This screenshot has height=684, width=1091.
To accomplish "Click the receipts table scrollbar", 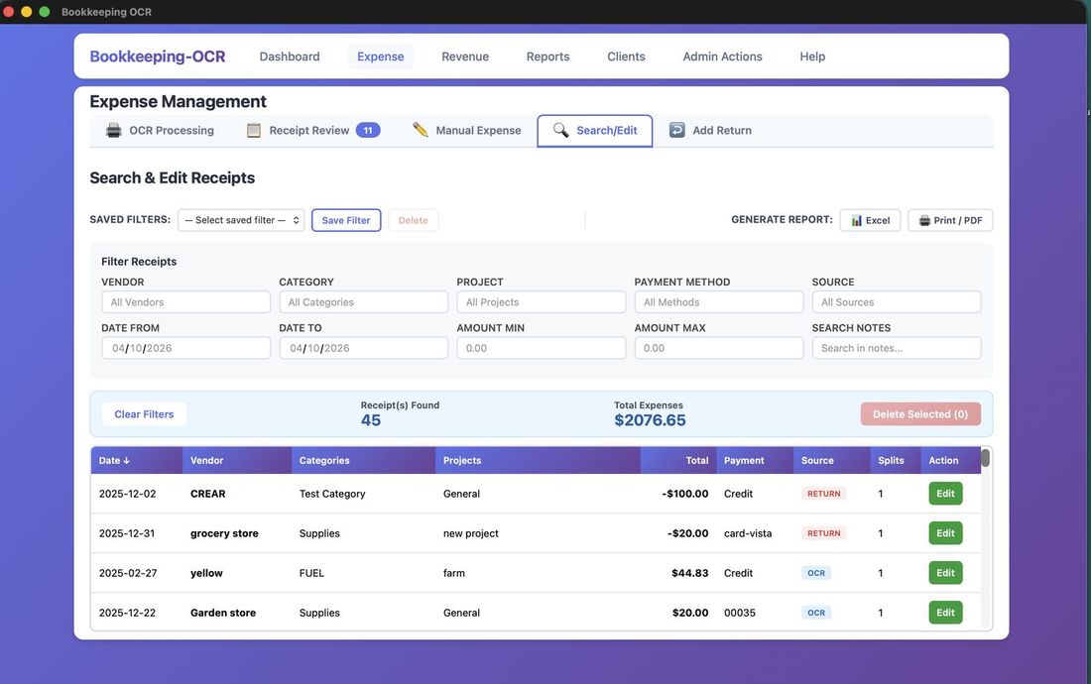I will (x=985, y=458).
